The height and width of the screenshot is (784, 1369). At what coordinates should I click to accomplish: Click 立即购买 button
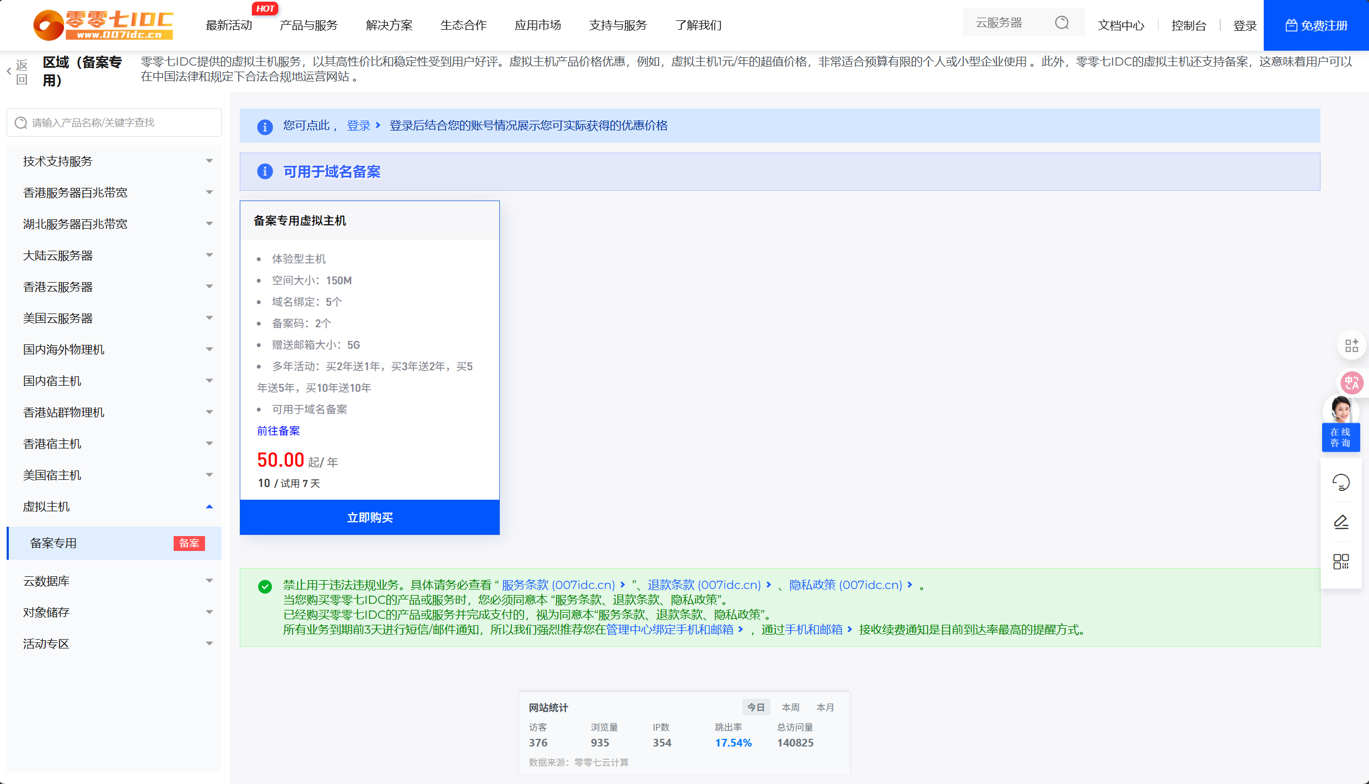pyautogui.click(x=370, y=517)
